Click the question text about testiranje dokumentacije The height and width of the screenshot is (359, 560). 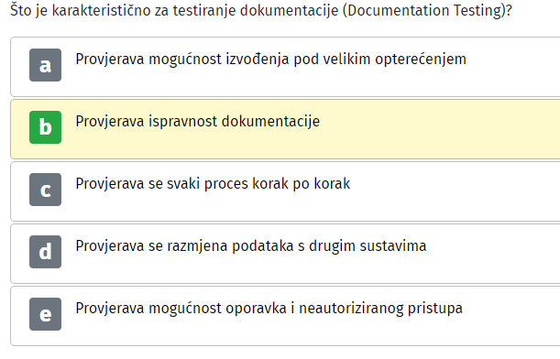tap(261, 11)
